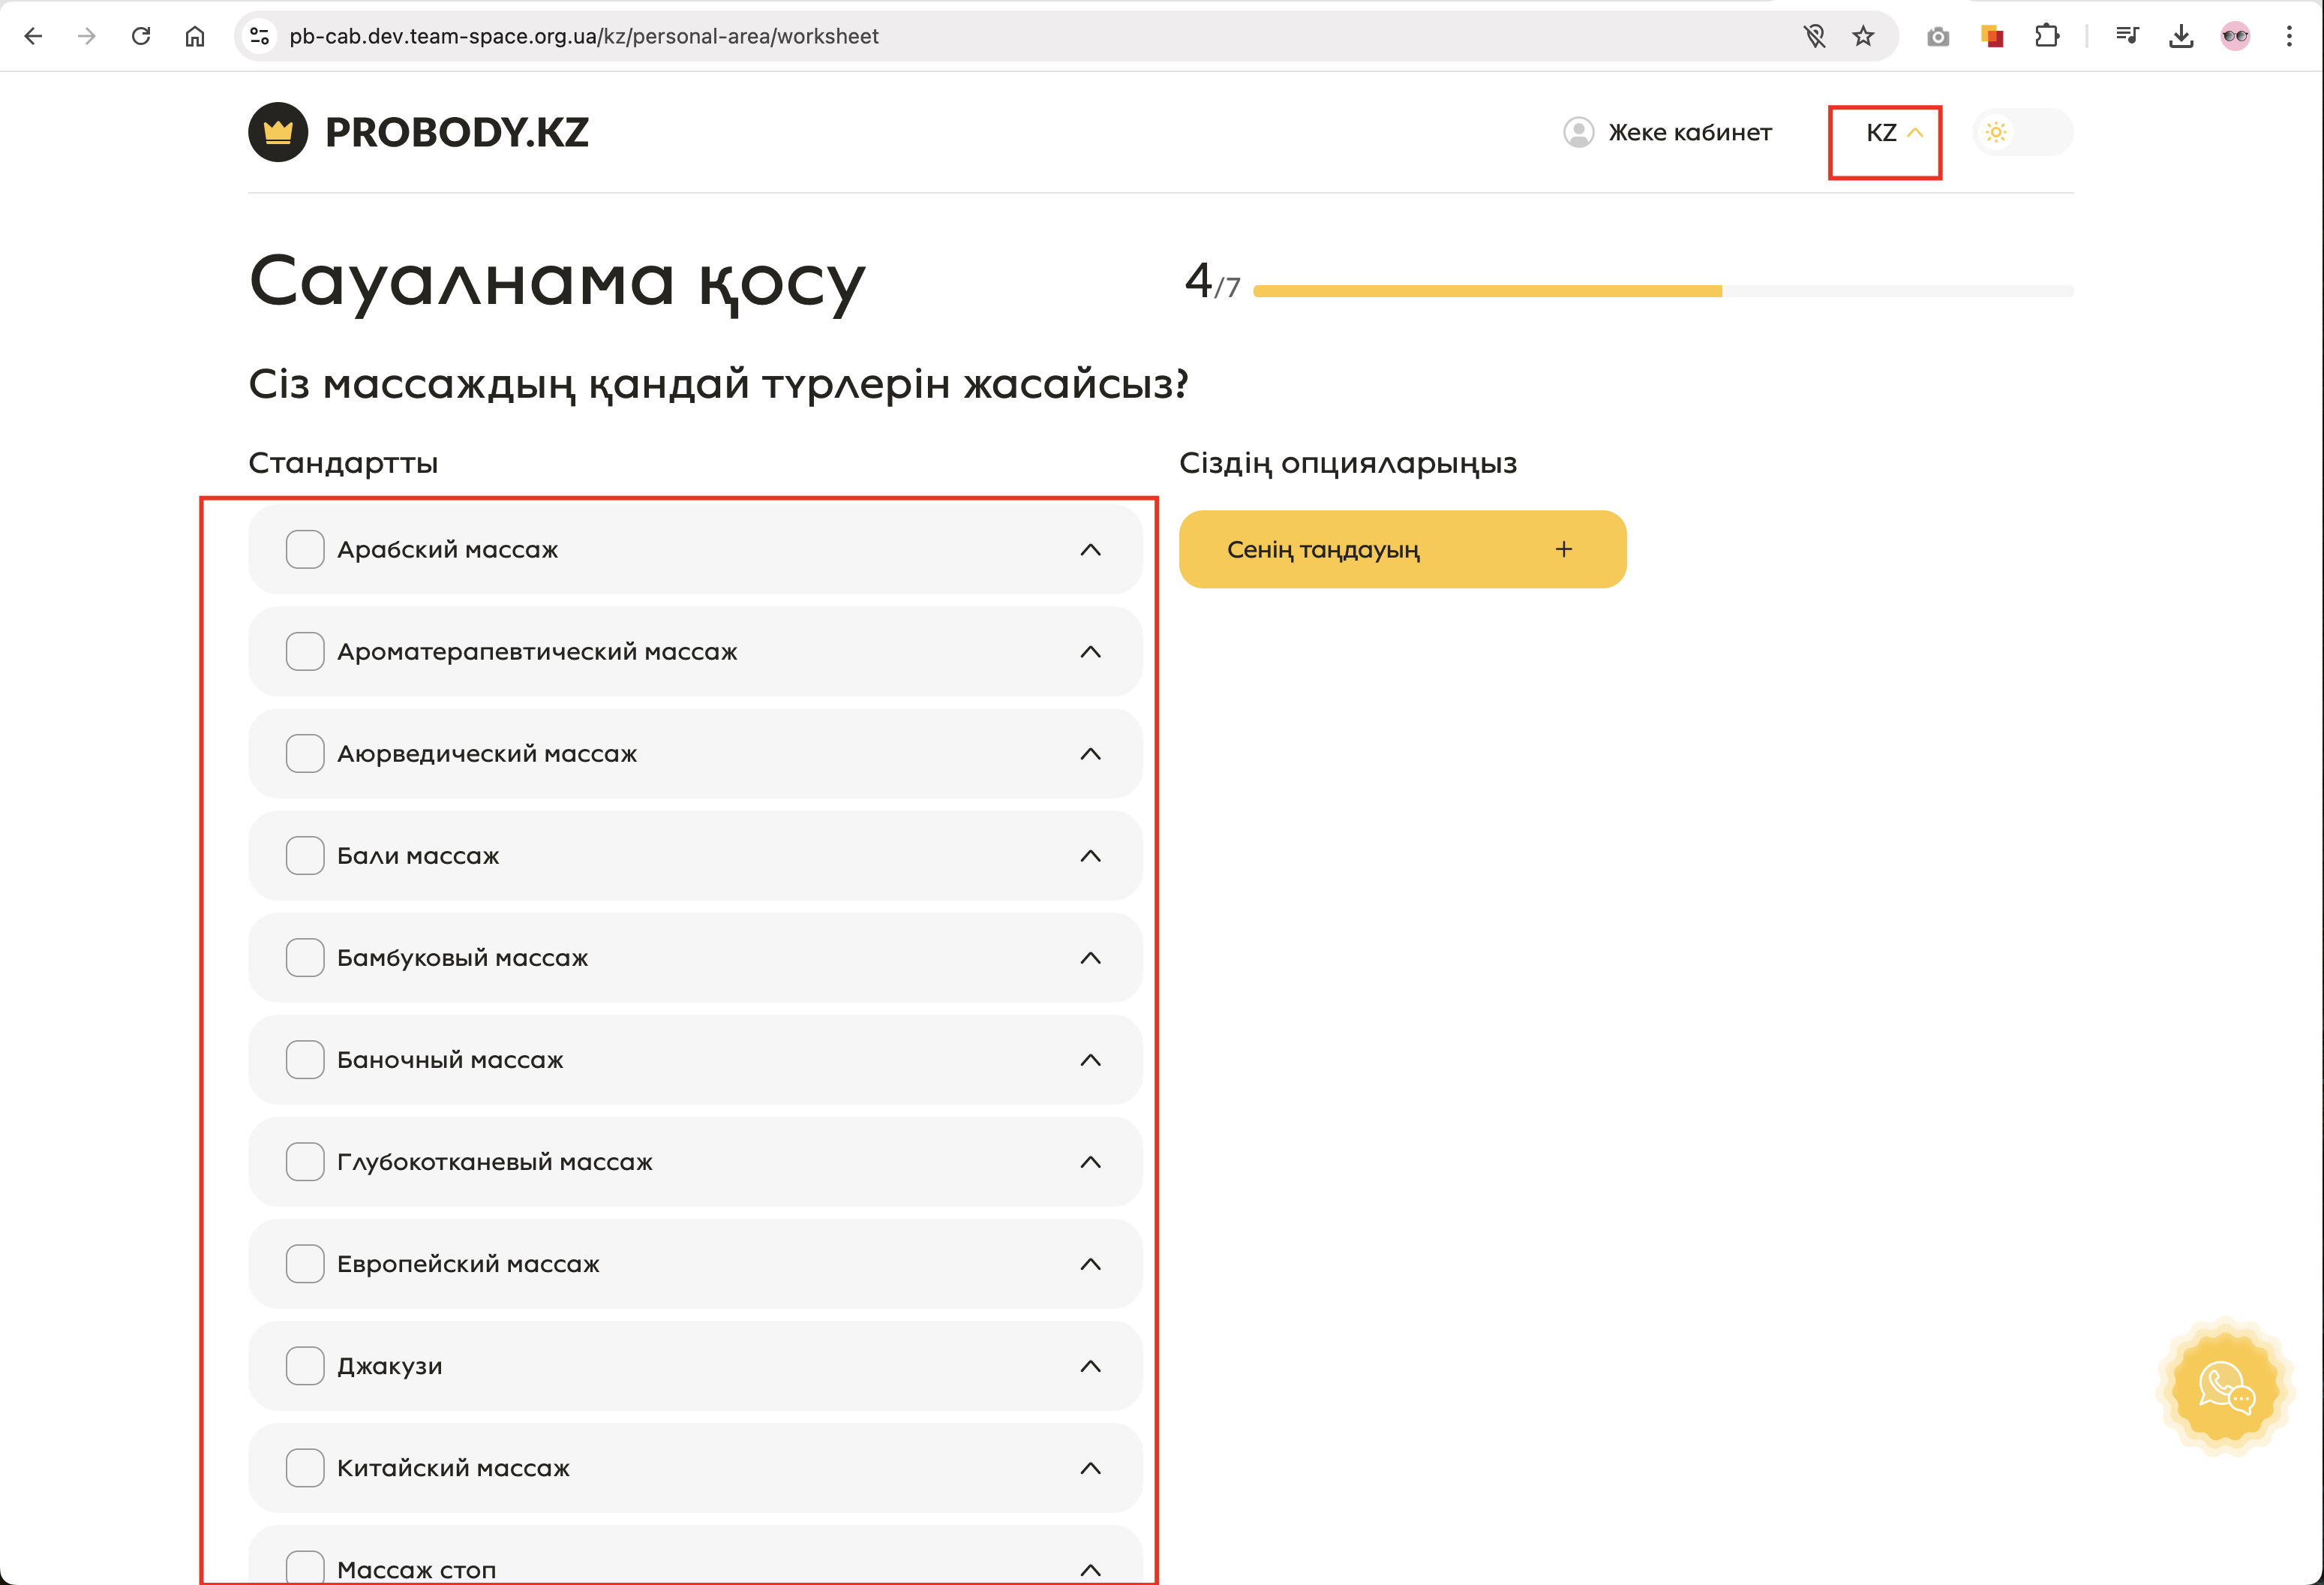Click the plus icon in Сенің таңдауың
2324x1585 pixels.
coord(1564,549)
